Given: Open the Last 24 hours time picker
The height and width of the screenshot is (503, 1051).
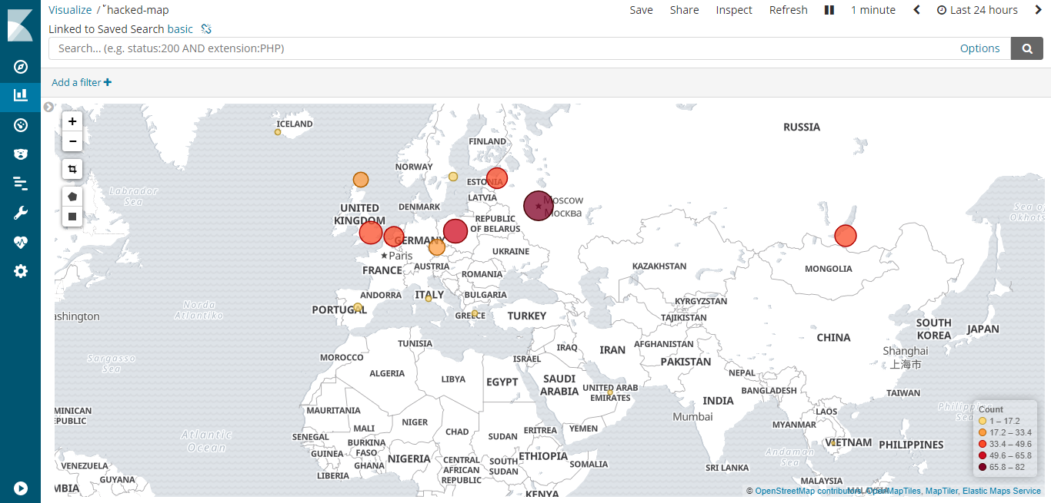Looking at the screenshot, I should [x=977, y=10].
